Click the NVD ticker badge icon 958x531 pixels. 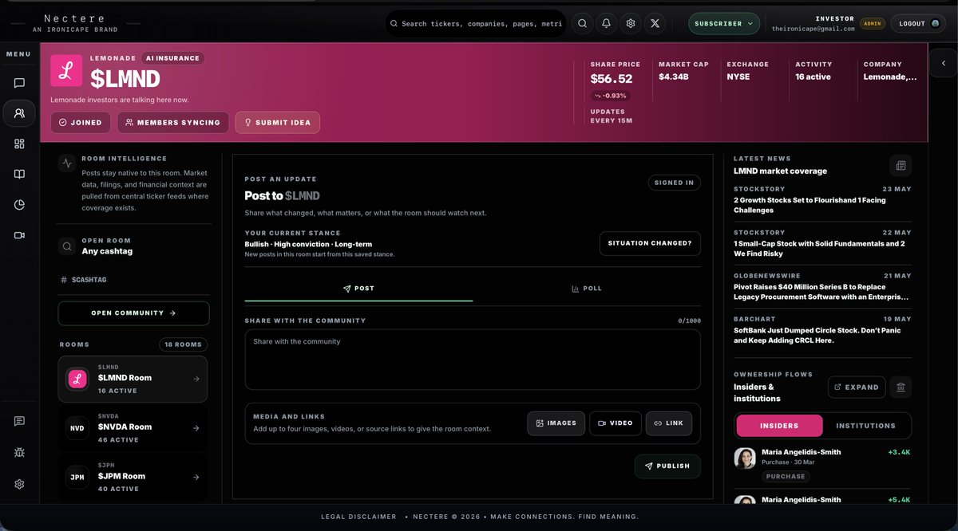click(x=77, y=427)
